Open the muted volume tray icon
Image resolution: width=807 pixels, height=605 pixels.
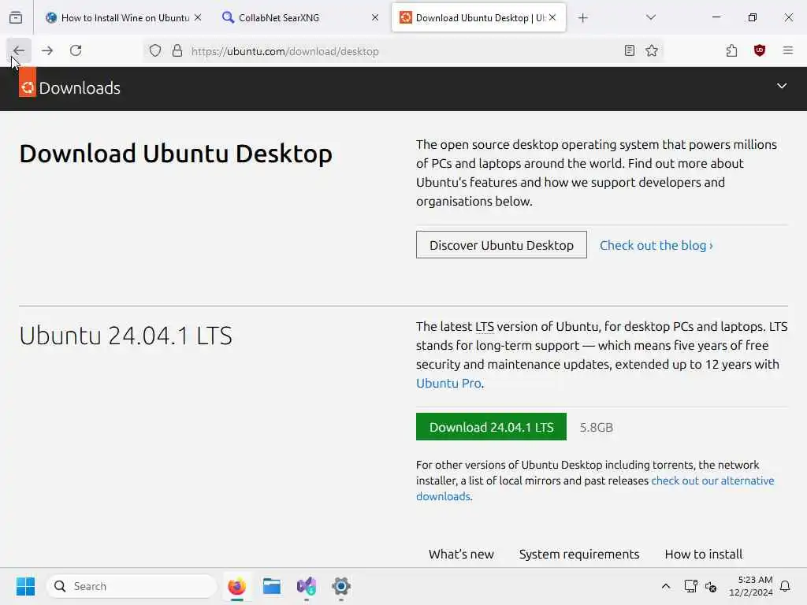pos(711,586)
